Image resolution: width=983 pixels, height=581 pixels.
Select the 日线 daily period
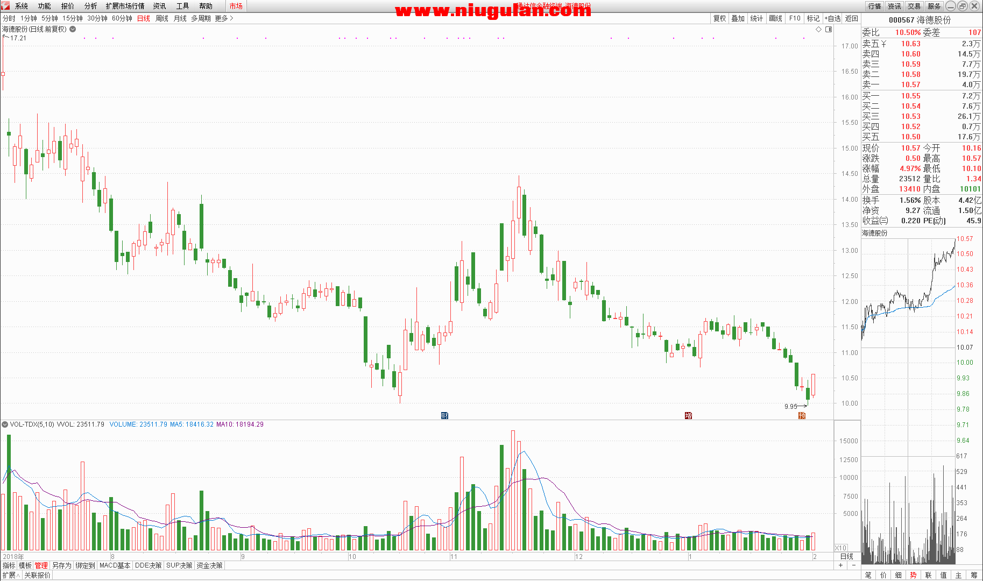click(144, 18)
